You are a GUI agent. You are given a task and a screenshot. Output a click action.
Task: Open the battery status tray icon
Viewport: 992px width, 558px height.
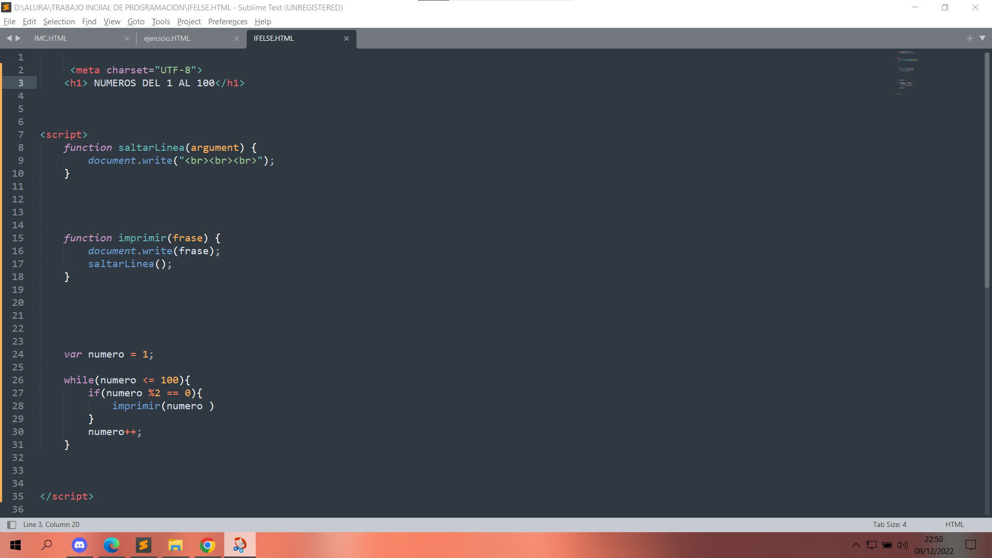887,545
